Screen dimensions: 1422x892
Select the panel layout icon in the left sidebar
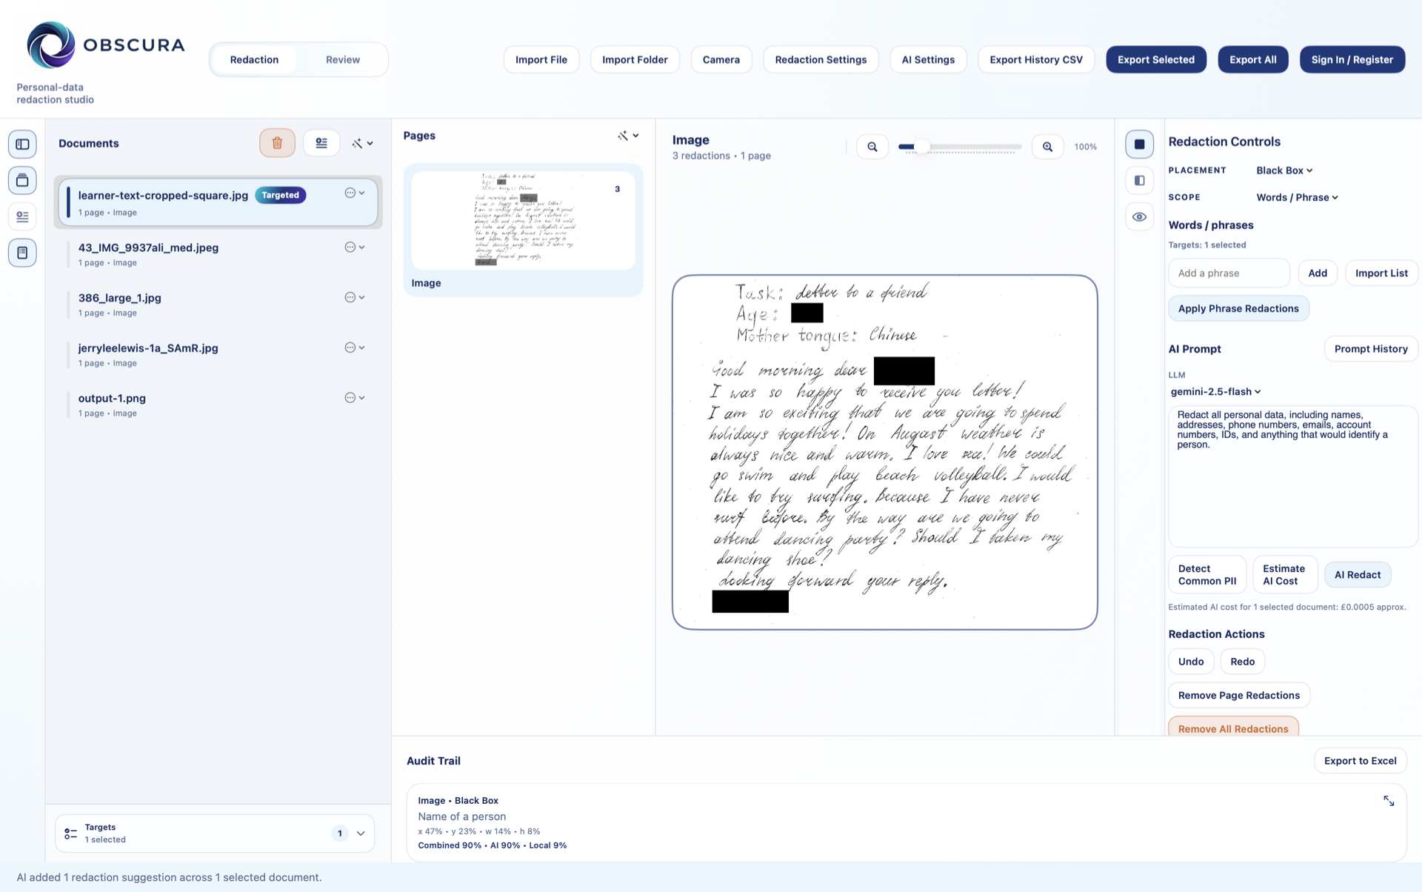[22, 144]
